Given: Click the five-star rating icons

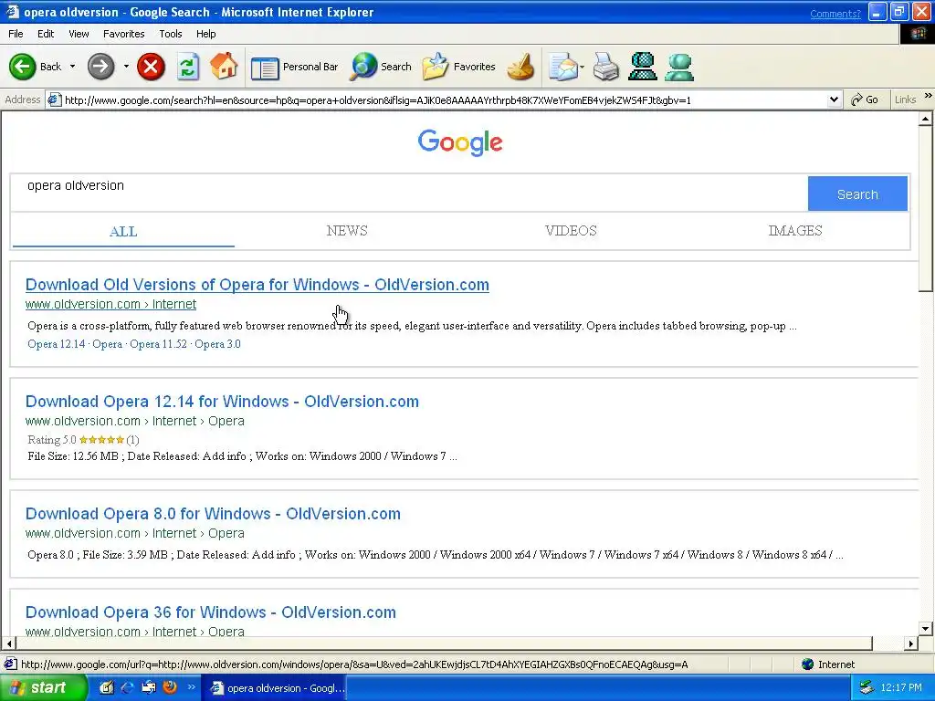Looking at the screenshot, I should pyautogui.click(x=101, y=440).
